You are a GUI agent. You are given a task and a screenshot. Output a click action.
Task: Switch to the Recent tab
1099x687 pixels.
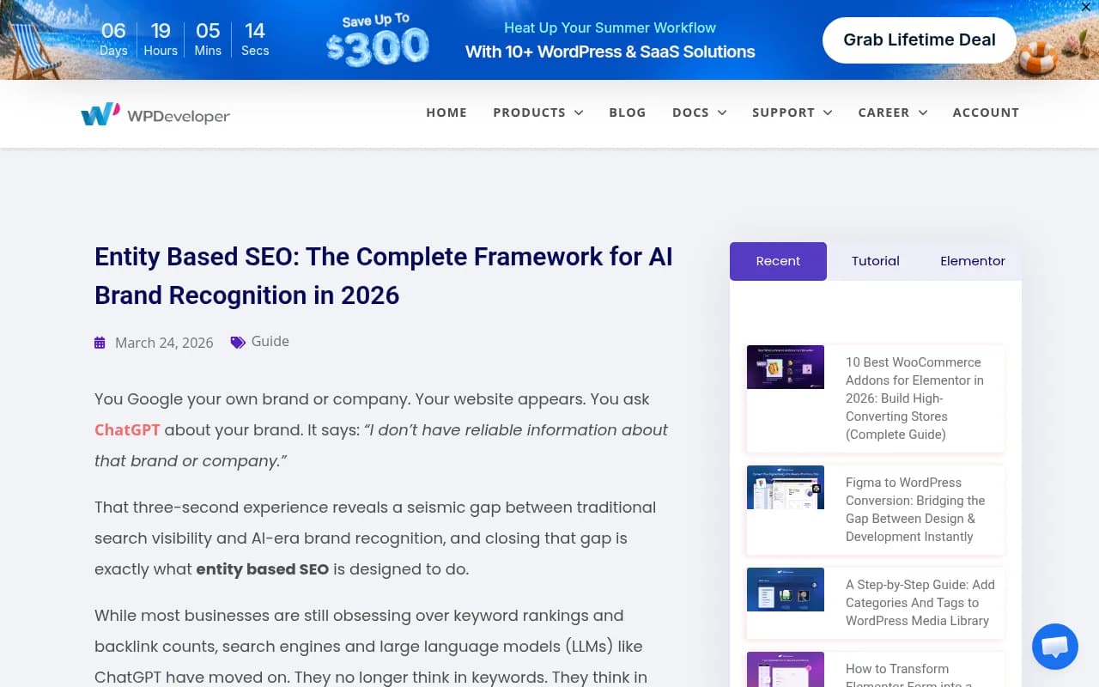coord(778,261)
